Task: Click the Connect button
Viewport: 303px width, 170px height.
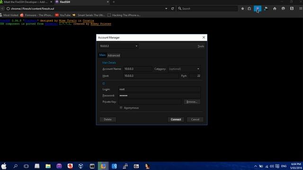Action: [176, 119]
